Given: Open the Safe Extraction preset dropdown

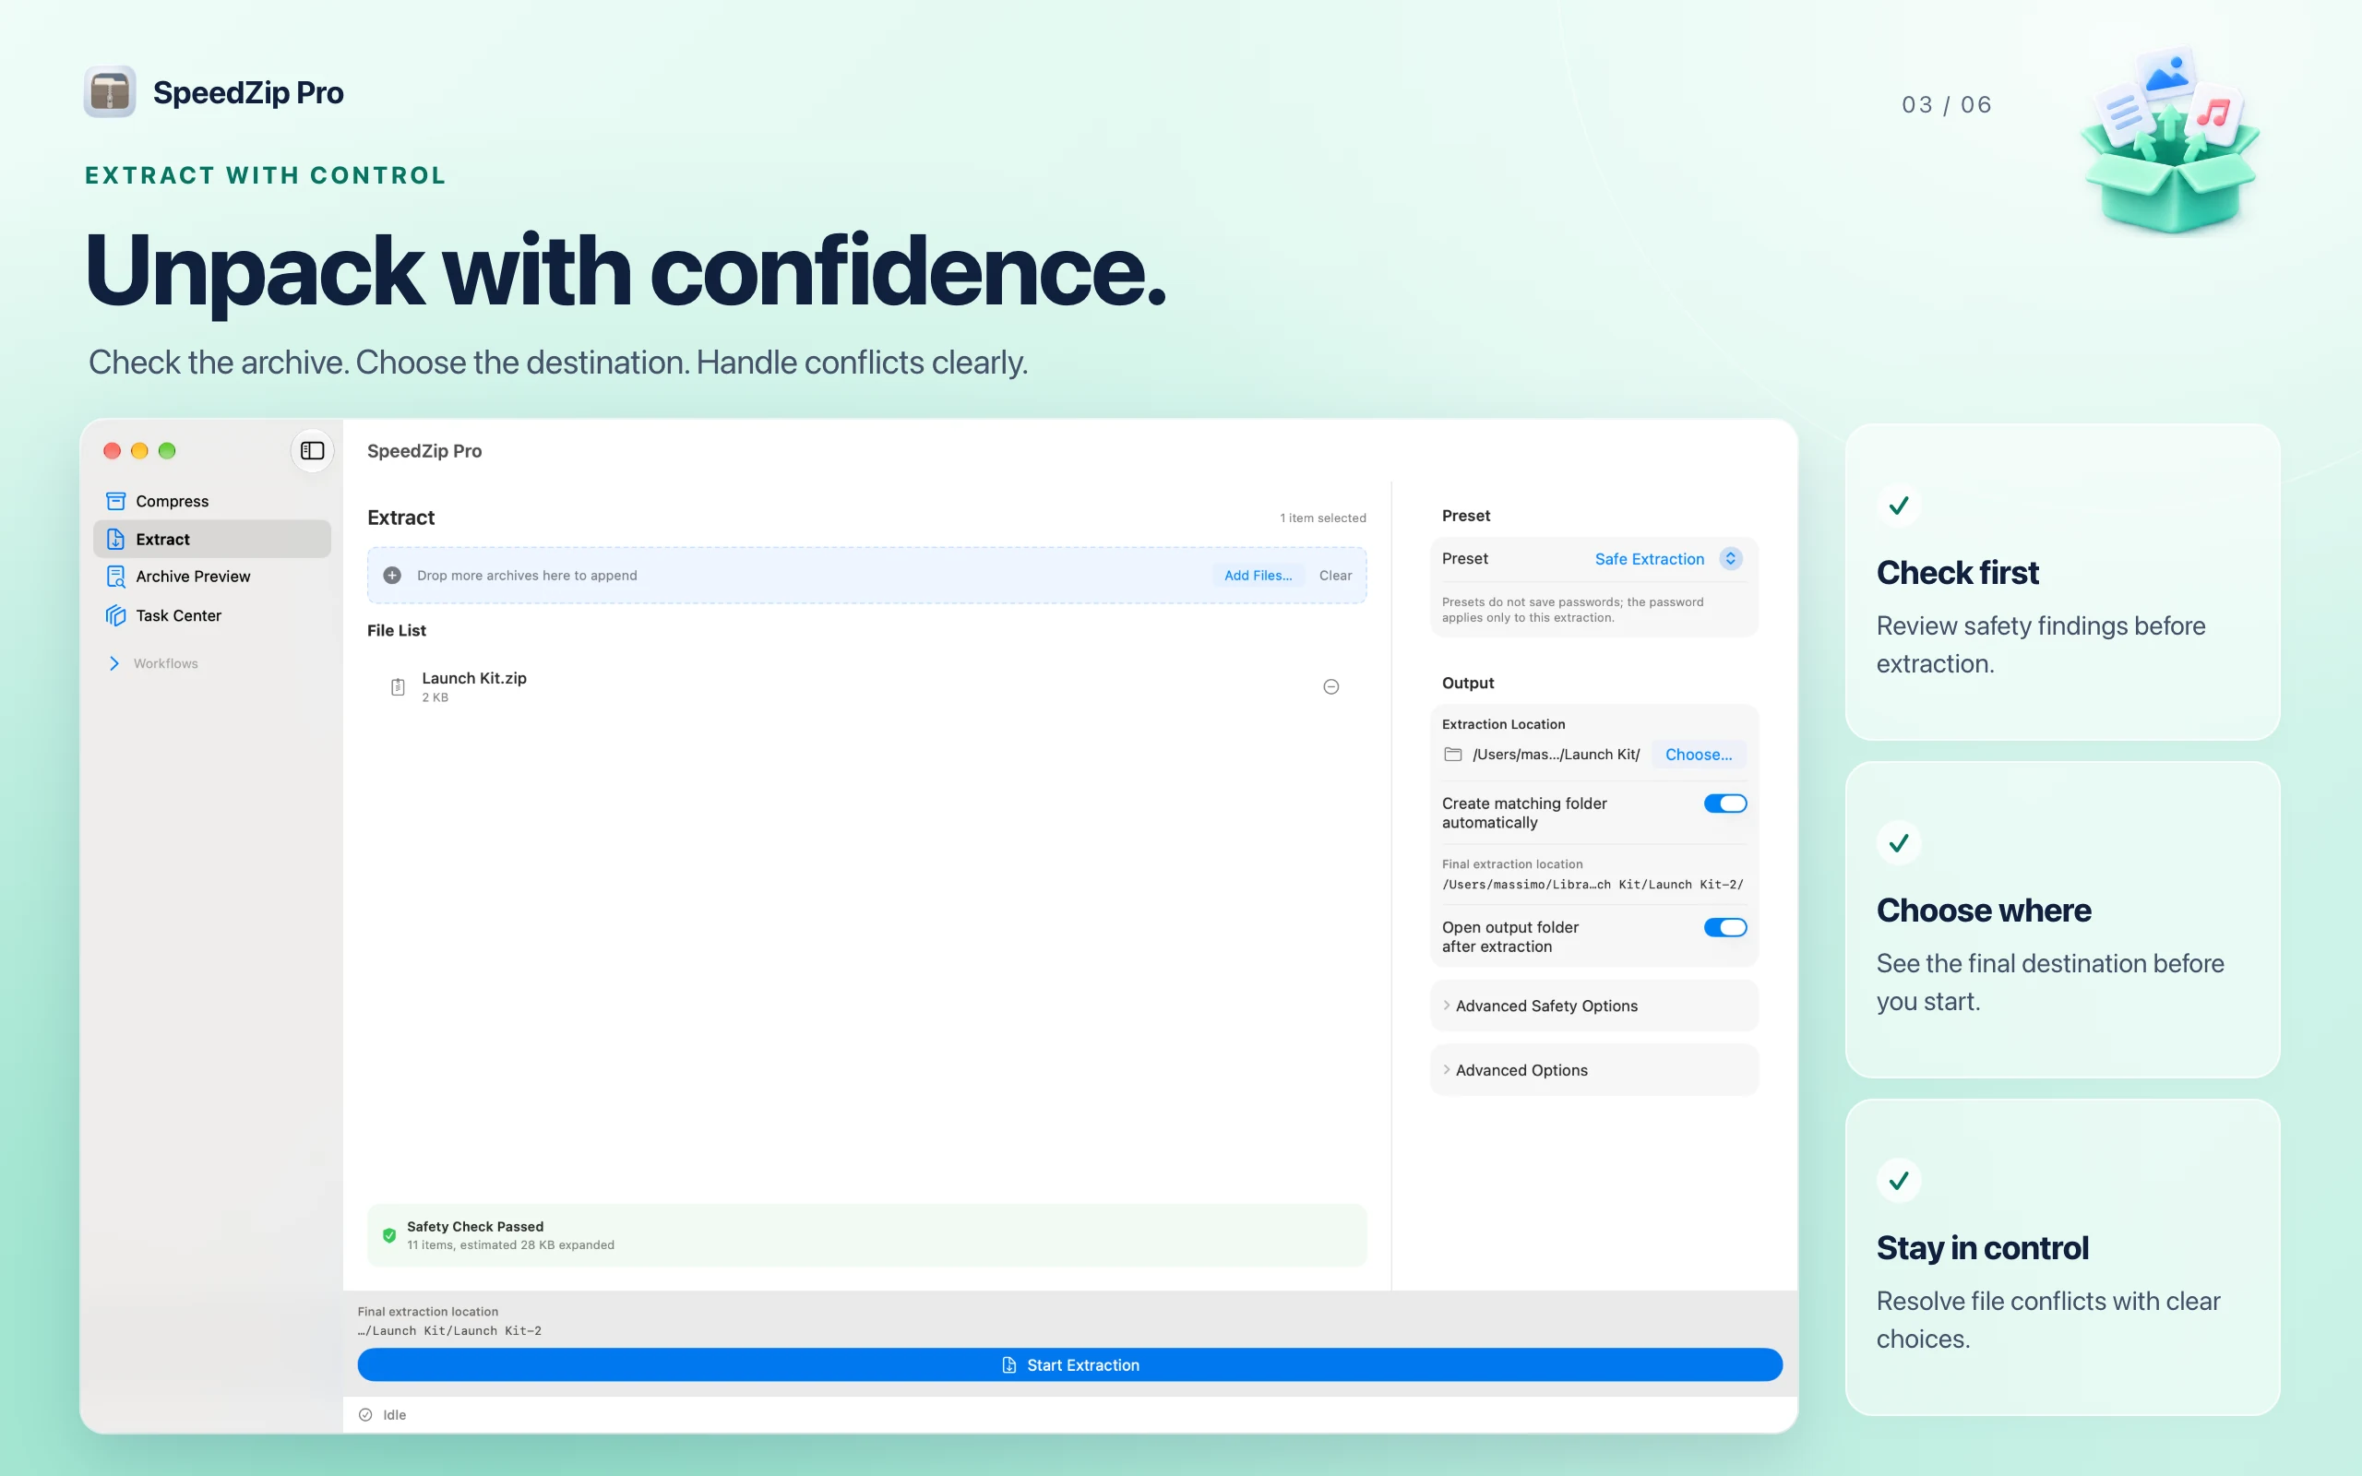Looking at the screenshot, I should pyautogui.click(x=1668, y=558).
